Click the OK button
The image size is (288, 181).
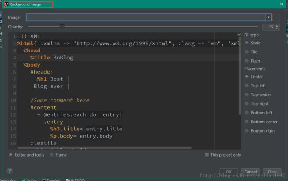pyautogui.click(x=229, y=172)
